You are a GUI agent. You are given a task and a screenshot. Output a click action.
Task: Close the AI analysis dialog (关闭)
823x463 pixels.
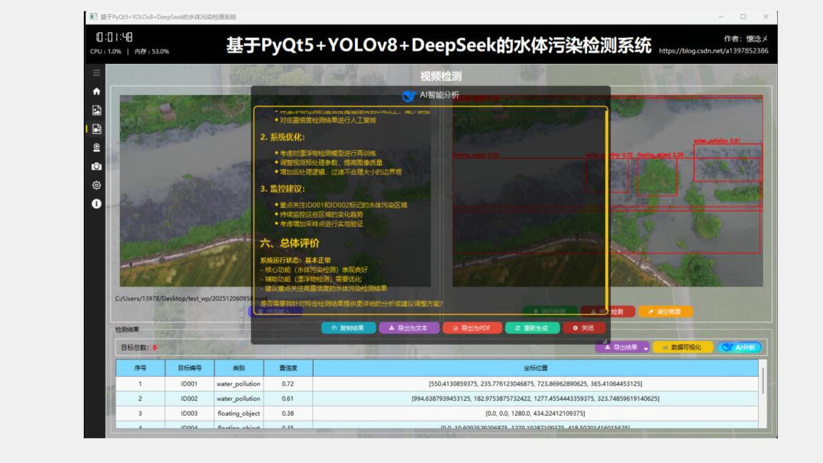point(583,328)
